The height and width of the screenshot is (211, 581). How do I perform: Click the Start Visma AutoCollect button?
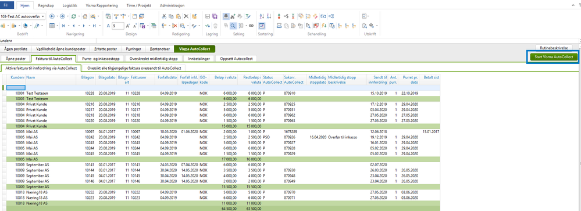point(554,57)
